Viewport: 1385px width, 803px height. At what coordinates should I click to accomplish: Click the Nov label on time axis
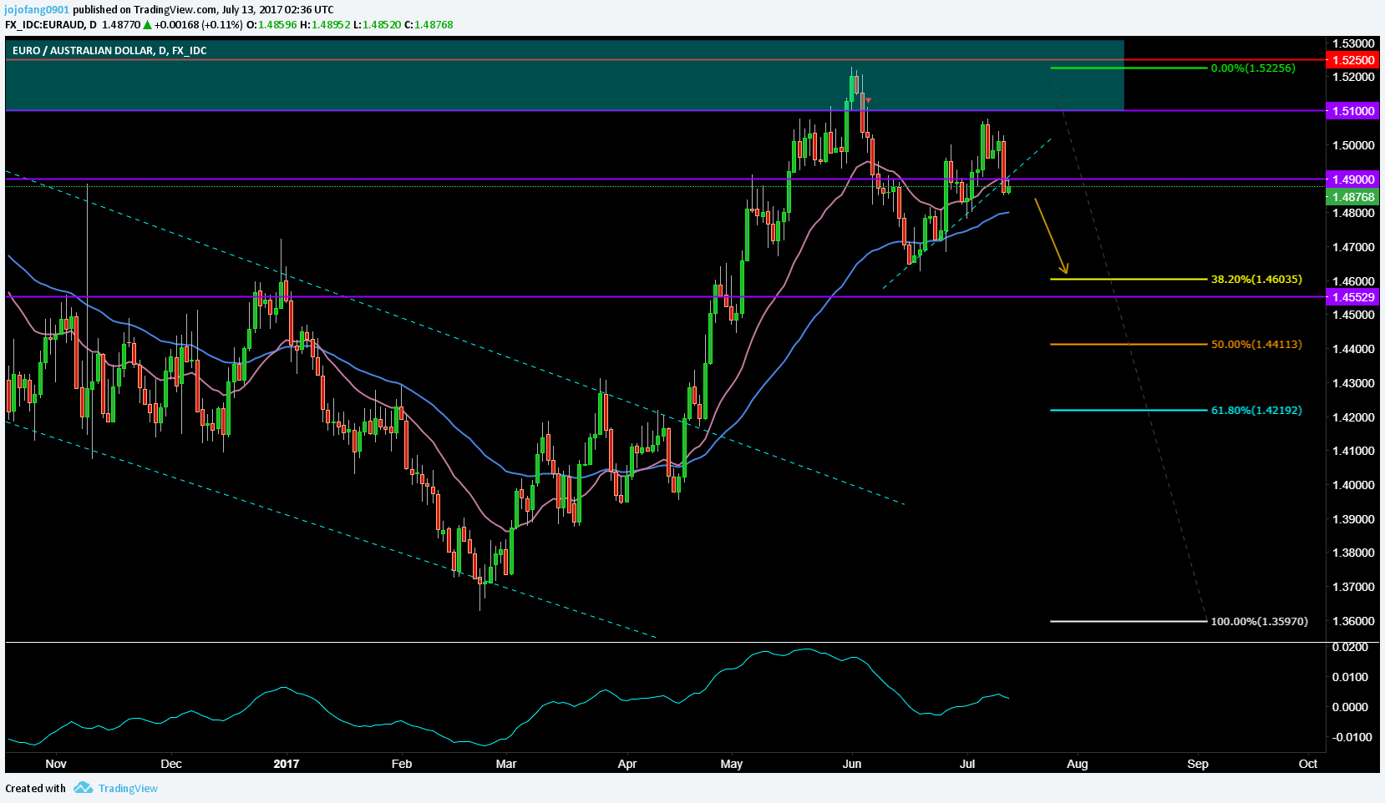pyautogui.click(x=56, y=764)
